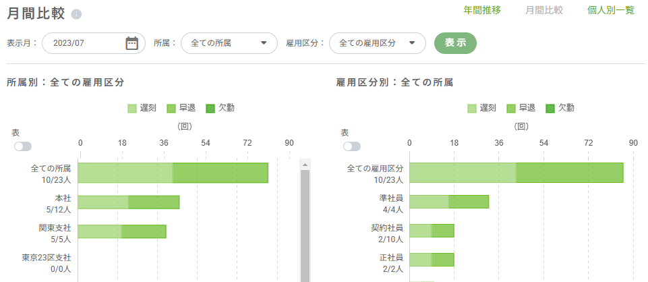The width and height of the screenshot is (648, 282).
Task: Switch to 年間推移 tab
Action: pos(482,11)
